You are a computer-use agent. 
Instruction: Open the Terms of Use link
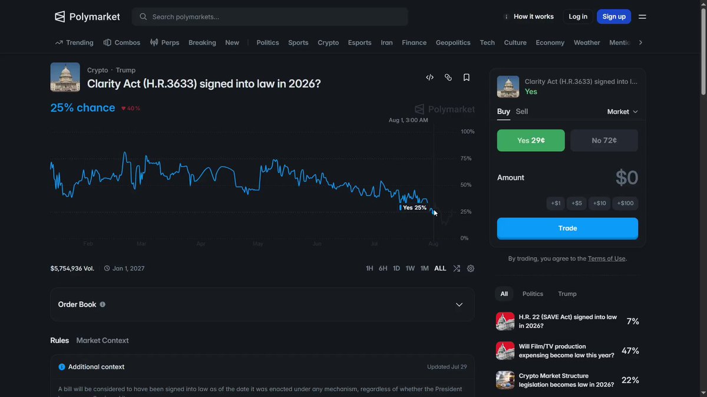pyautogui.click(x=607, y=259)
